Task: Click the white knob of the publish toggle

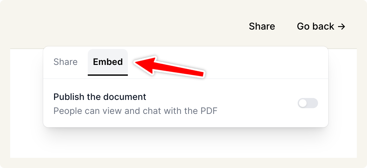Action: pyautogui.click(x=303, y=103)
